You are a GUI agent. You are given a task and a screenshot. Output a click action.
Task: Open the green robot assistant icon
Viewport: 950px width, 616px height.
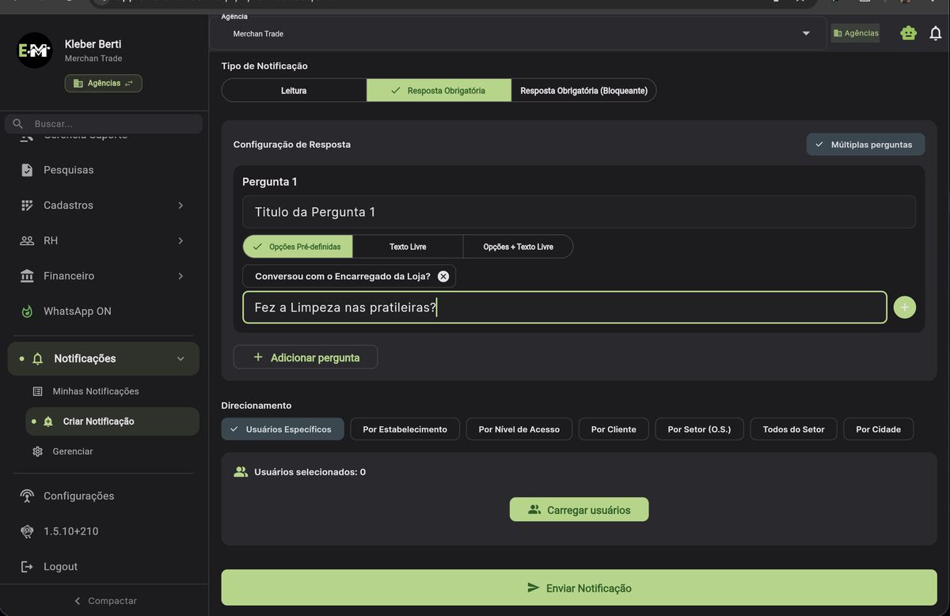(908, 32)
